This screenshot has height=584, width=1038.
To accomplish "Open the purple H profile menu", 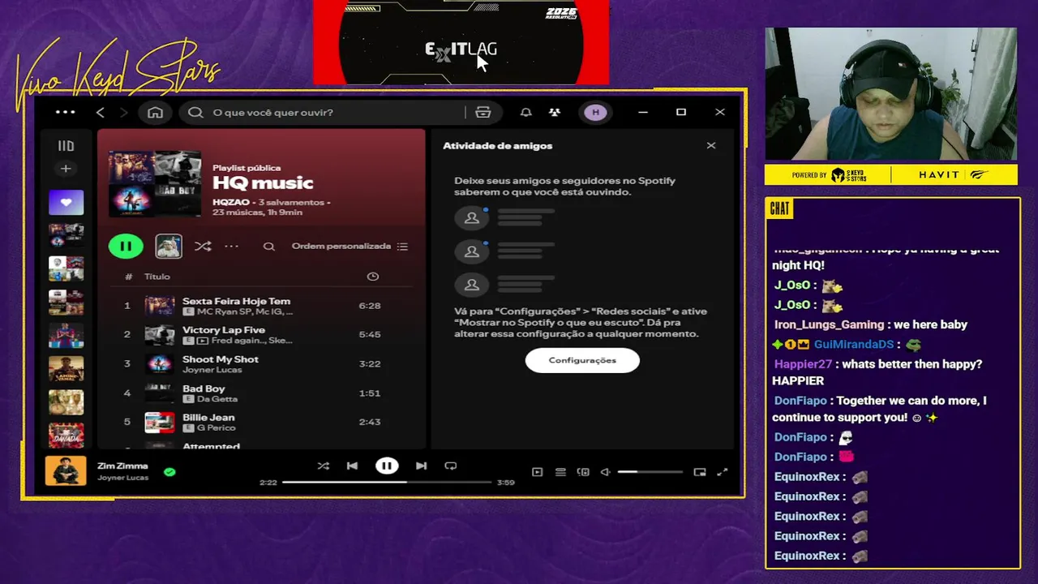I will coord(596,112).
